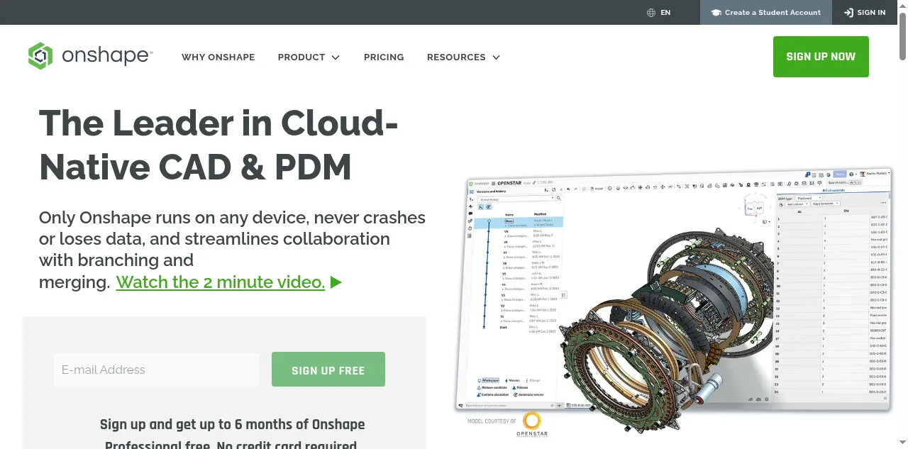
Task: Click SIGN IN in the top bar
Action: point(864,12)
